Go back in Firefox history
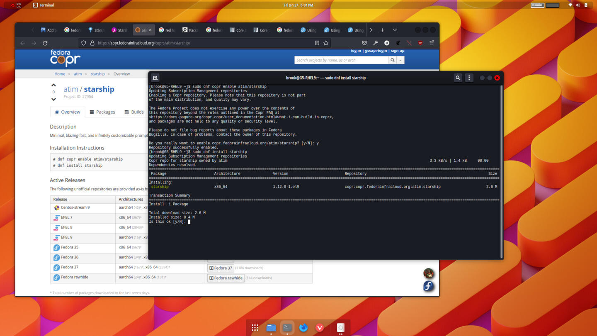This screenshot has width=597, height=336. pos(23,43)
